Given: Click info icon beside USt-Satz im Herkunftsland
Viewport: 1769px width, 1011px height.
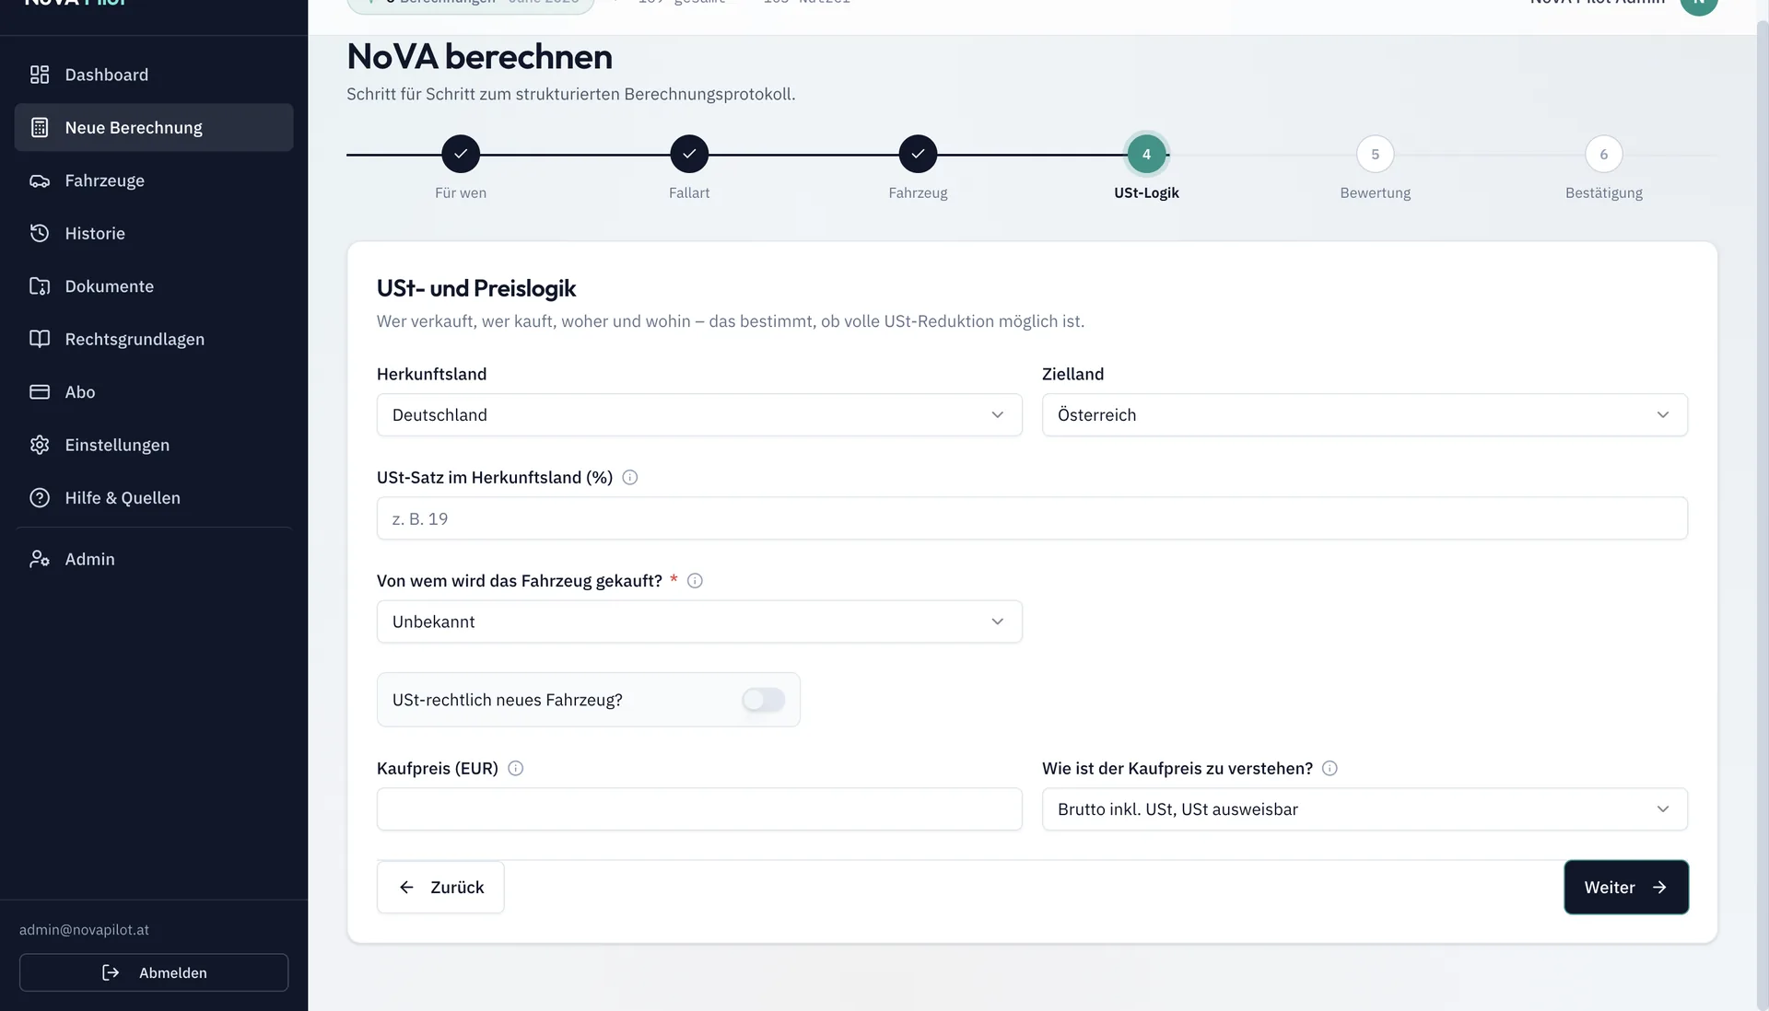Looking at the screenshot, I should [630, 477].
